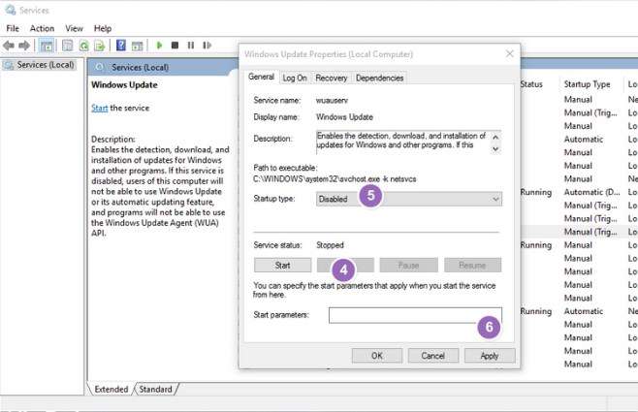Toggle the console tree toolbar icon
Viewport: 638px width, 412px height.
pyautogui.click(x=47, y=46)
